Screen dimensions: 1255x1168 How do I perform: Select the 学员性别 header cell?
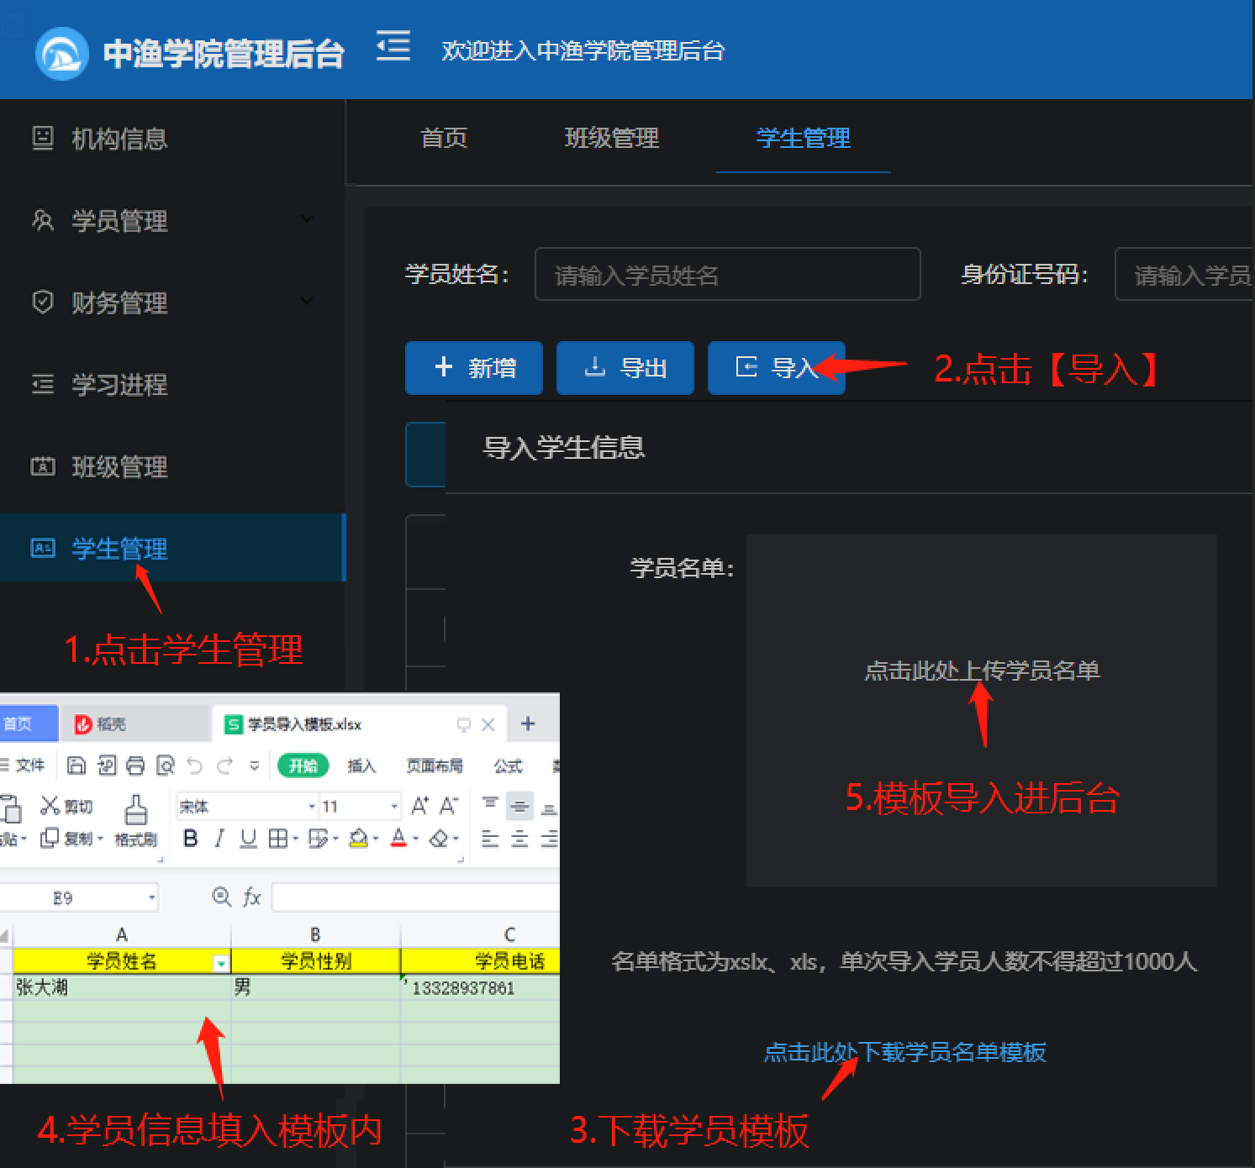[316, 960]
